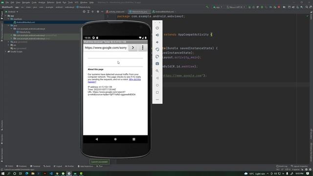This screenshot has height=176, width=313.
Task: Expand the java (generated) folder node
Action: coord(9,42)
